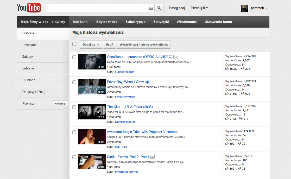The image size is (291, 179).
Task: Select 'Obejrzyj później' in the sidebar
Action: point(43,92)
